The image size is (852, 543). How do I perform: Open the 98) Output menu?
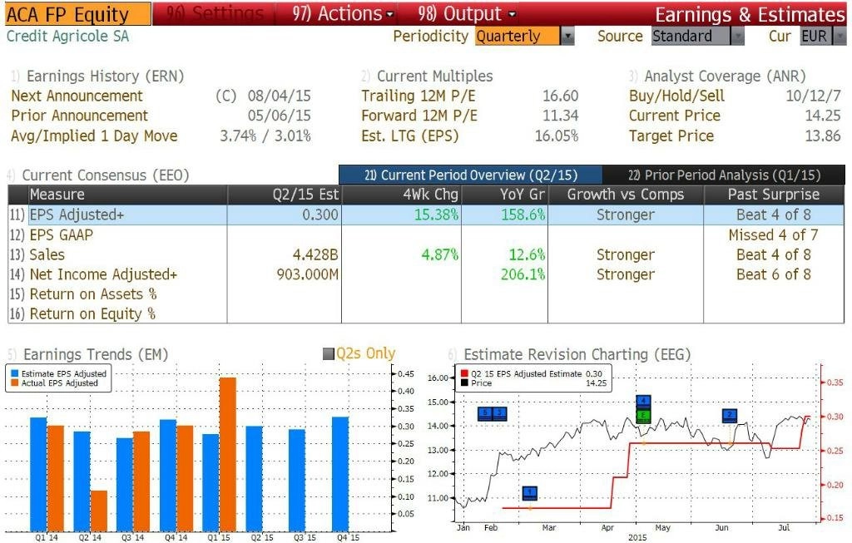(x=467, y=13)
